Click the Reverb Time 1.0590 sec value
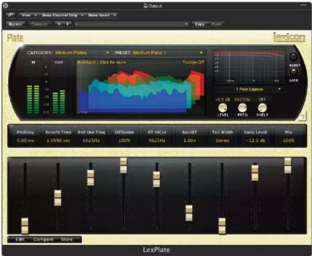Image resolution: width=312 pixels, height=256 pixels. click(x=58, y=140)
